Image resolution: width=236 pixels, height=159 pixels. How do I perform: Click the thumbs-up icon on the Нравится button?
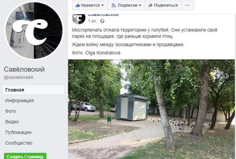pos(78,5)
